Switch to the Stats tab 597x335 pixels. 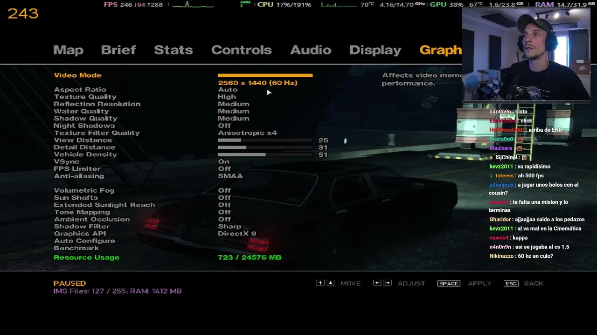pyautogui.click(x=174, y=50)
